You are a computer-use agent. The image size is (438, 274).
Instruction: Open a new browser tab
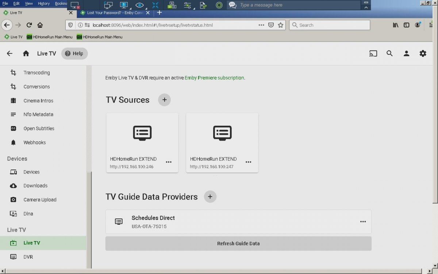tap(159, 12)
